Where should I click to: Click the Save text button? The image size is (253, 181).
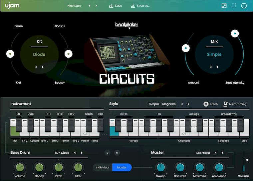[119, 6]
